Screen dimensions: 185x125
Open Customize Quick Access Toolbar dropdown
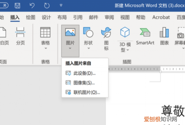pyautogui.click(x=61, y=5)
